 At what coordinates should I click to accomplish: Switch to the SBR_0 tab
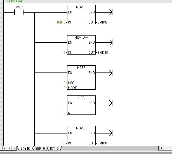[40, 149]
